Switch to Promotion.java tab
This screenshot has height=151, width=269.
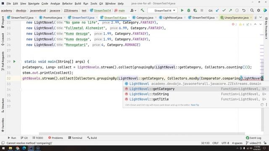click(x=53, y=18)
